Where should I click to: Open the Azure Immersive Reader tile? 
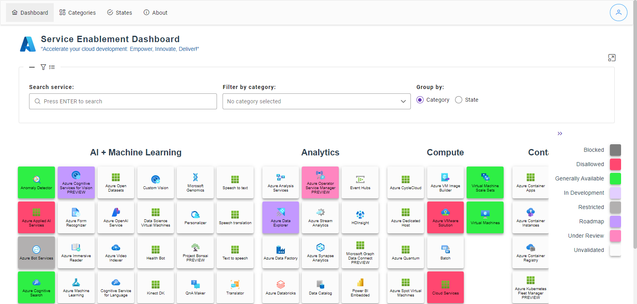pos(76,252)
